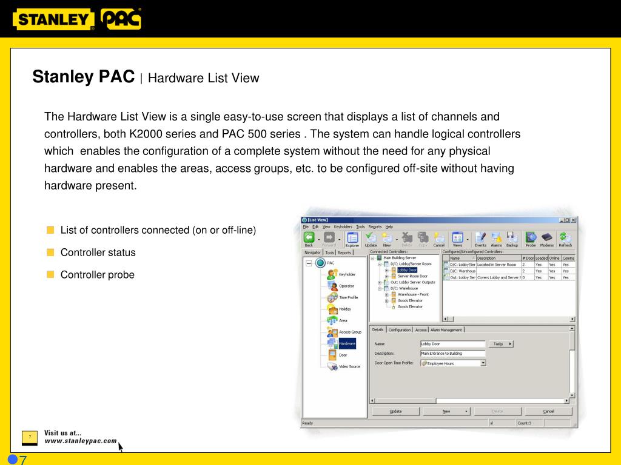Collapse the Main Building Server node

(x=373, y=258)
